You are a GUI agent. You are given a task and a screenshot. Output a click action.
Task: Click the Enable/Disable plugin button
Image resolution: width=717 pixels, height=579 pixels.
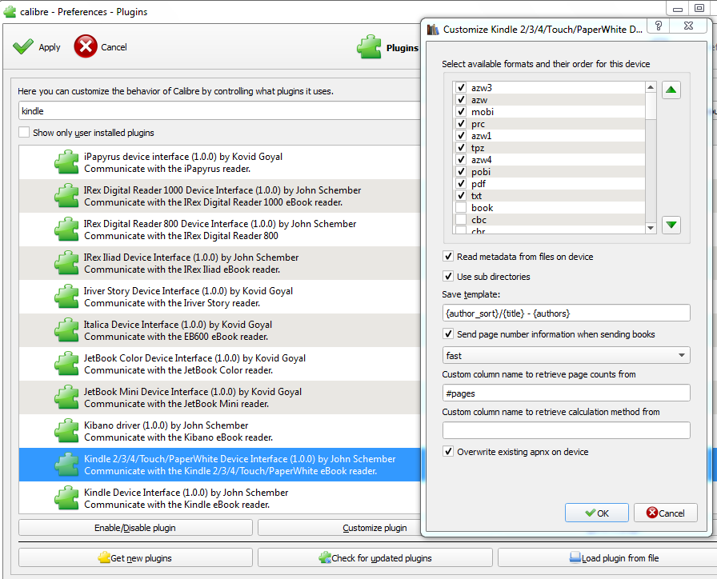(135, 528)
